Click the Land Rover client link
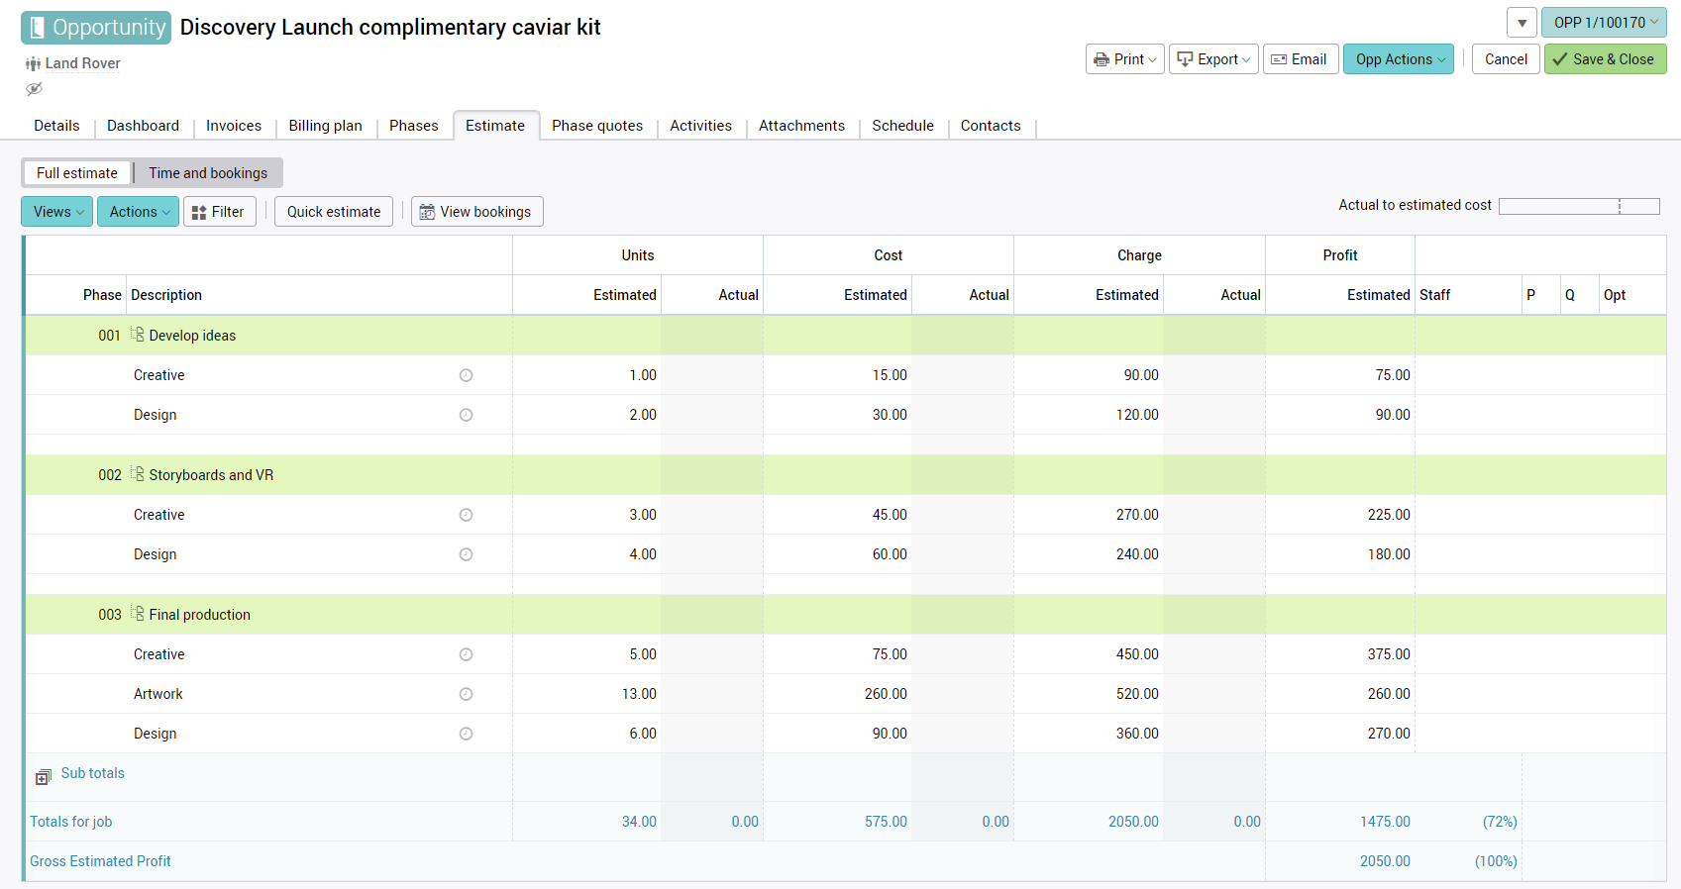Screen dimensions: 1681x889 [82, 63]
